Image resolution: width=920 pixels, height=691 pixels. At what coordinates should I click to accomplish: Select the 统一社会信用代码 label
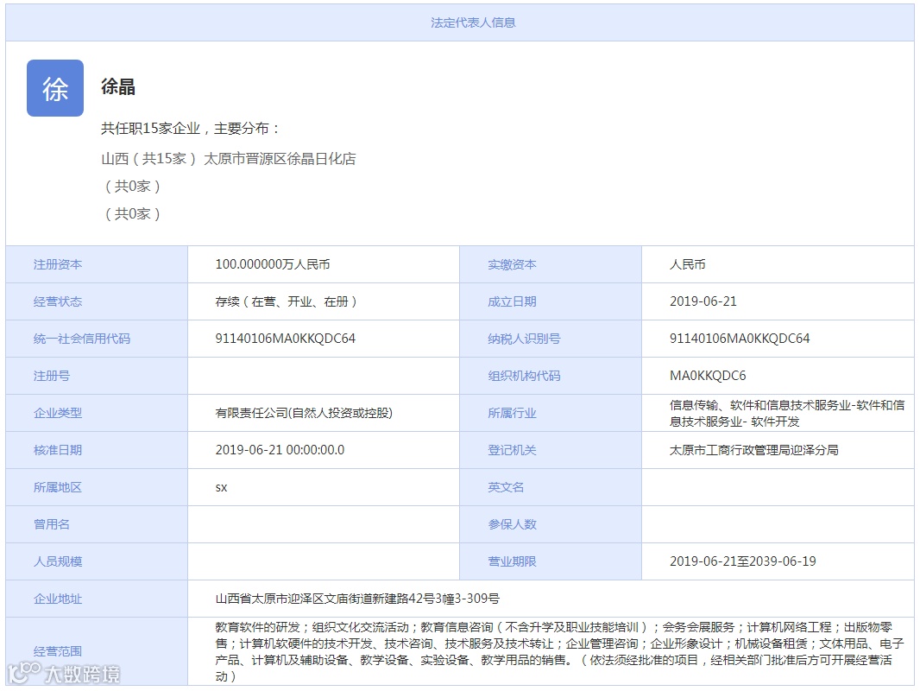pos(81,339)
